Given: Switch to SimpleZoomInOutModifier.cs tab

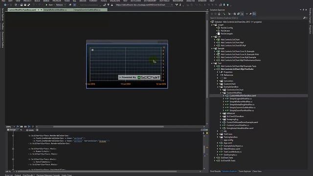Looking at the screenshot, I should [88, 10].
